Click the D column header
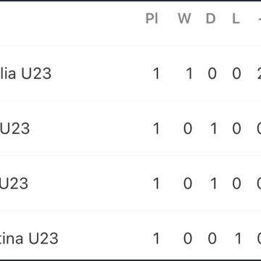This screenshot has height=261, width=261. [x=210, y=18]
